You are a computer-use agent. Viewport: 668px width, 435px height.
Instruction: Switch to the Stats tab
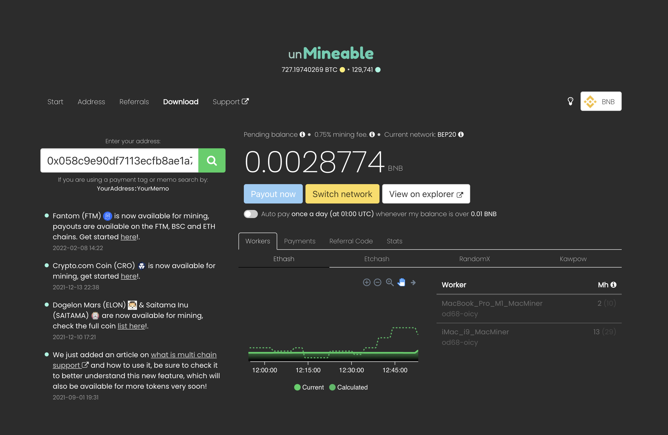pyautogui.click(x=394, y=241)
